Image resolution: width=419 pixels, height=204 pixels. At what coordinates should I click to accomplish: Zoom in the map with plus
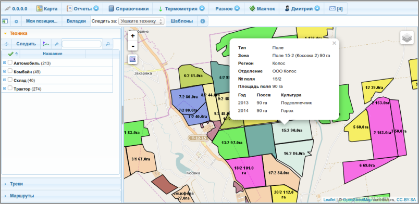pos(133,36)
